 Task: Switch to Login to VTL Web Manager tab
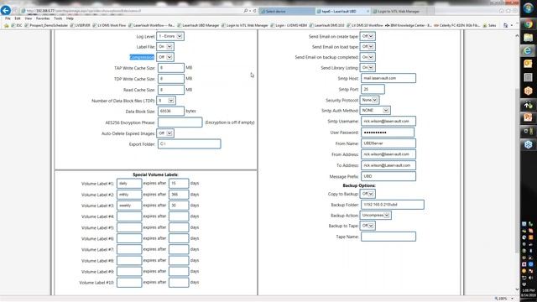tap(399, 11)
